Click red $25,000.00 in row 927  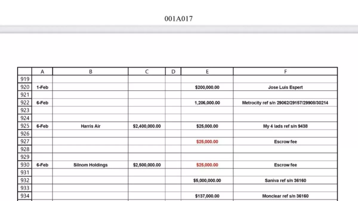[x=207, y=141]
